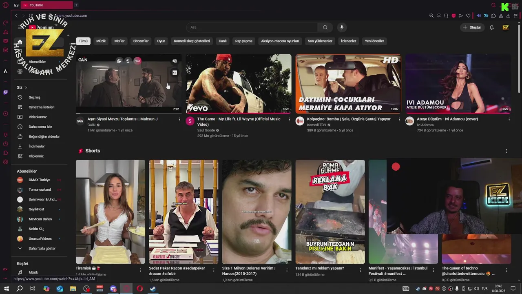Click the zoom-out magnifier in address bar
522x294 pixels.
click(x=431, y=16)
